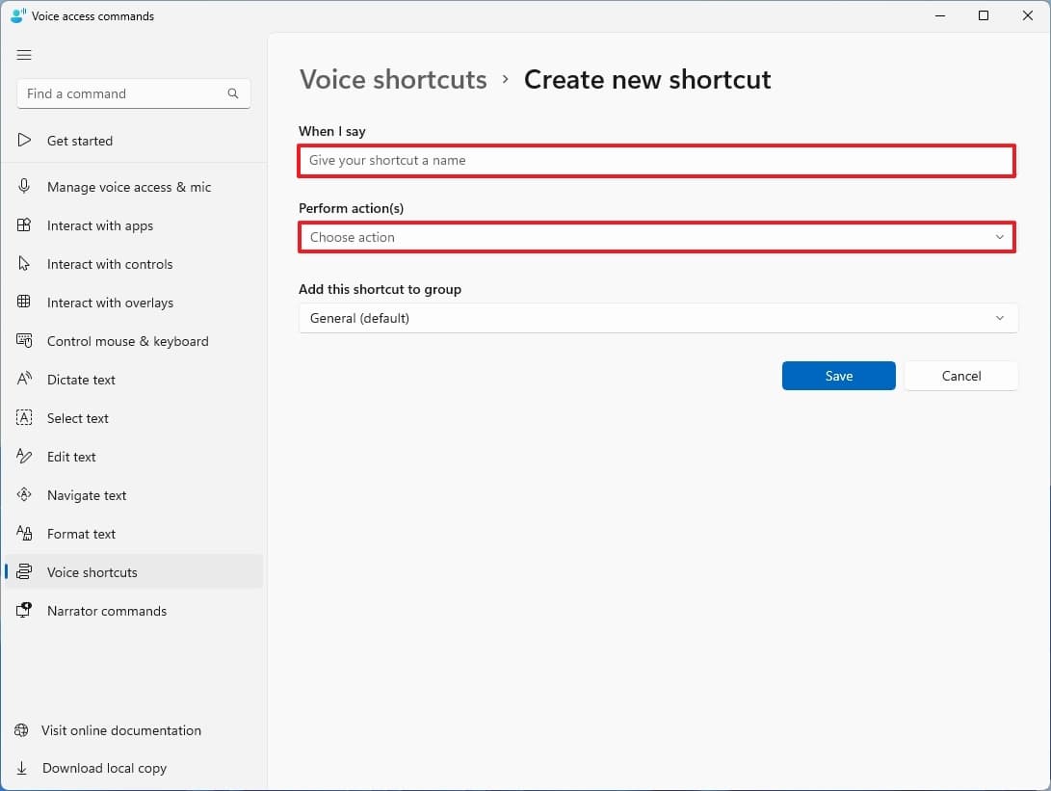Select the Select text icon
This screenshot has width=1051, height=791.
tap(23, 418)
